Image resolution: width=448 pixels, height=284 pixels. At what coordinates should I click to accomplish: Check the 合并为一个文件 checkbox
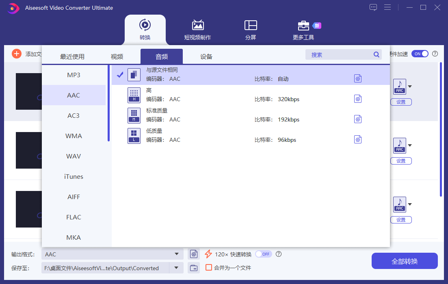(209, 268)
